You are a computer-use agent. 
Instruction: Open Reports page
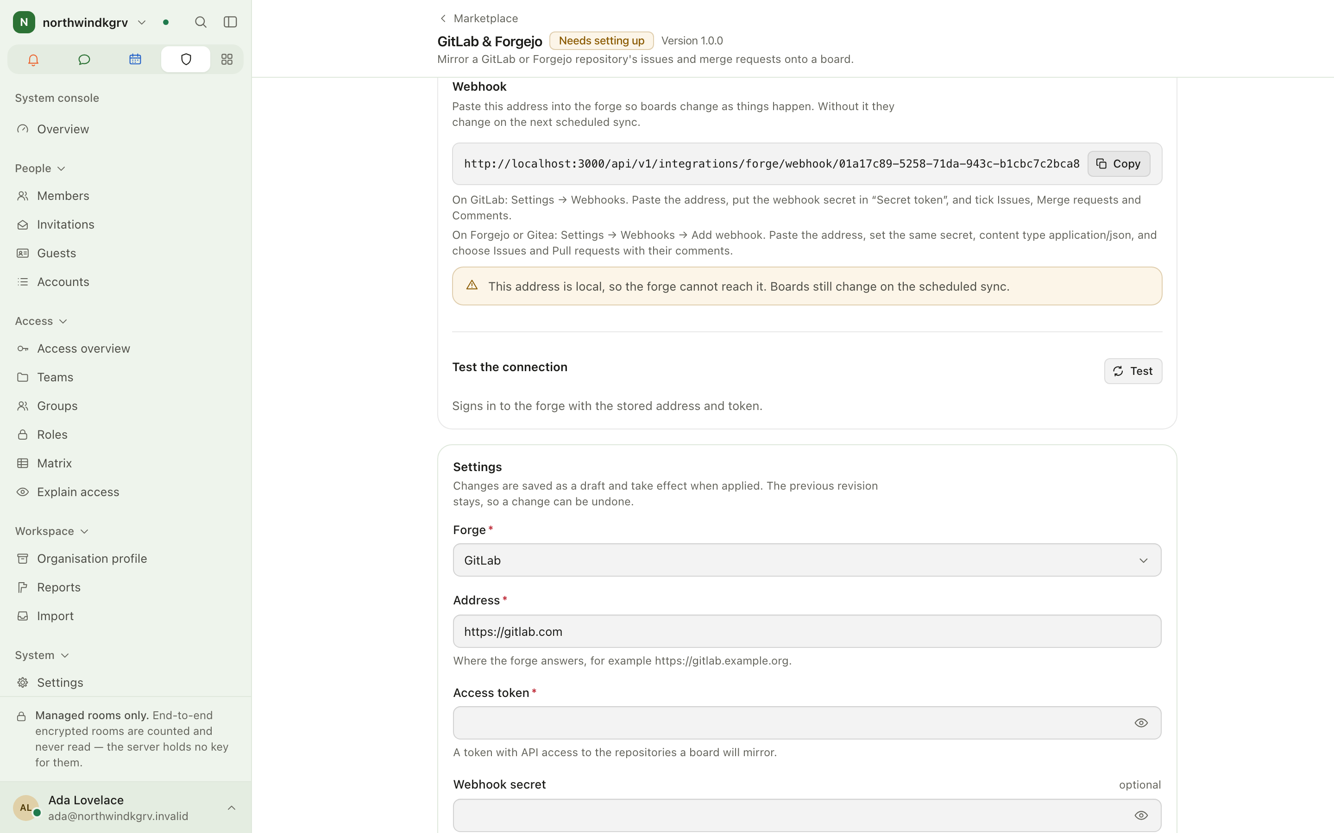click(126, 587)
